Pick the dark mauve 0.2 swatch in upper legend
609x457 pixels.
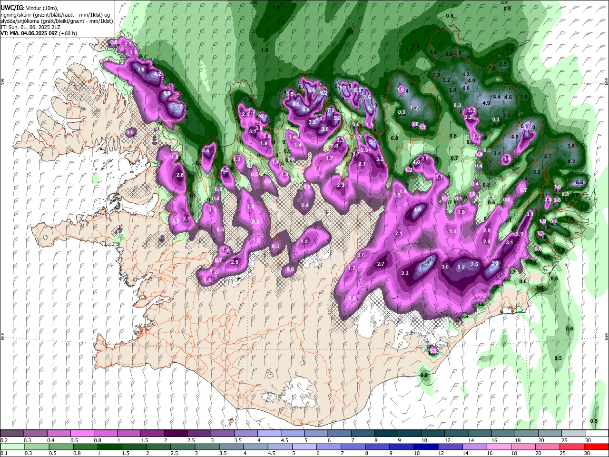pyautogui.click(x=12, y=433)
